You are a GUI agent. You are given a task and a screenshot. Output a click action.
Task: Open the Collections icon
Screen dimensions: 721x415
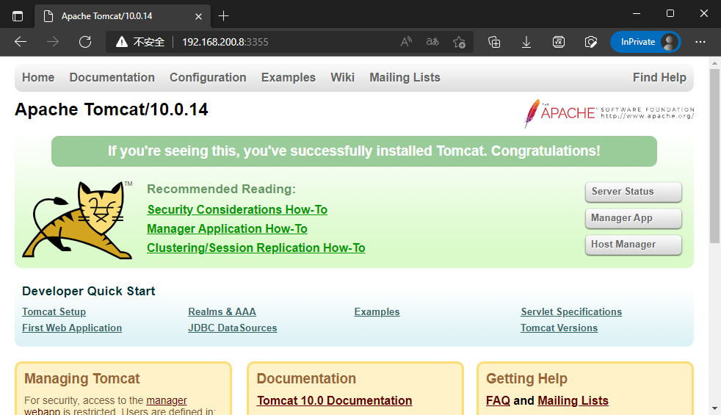pyautogui.click(x=494, y=42)
